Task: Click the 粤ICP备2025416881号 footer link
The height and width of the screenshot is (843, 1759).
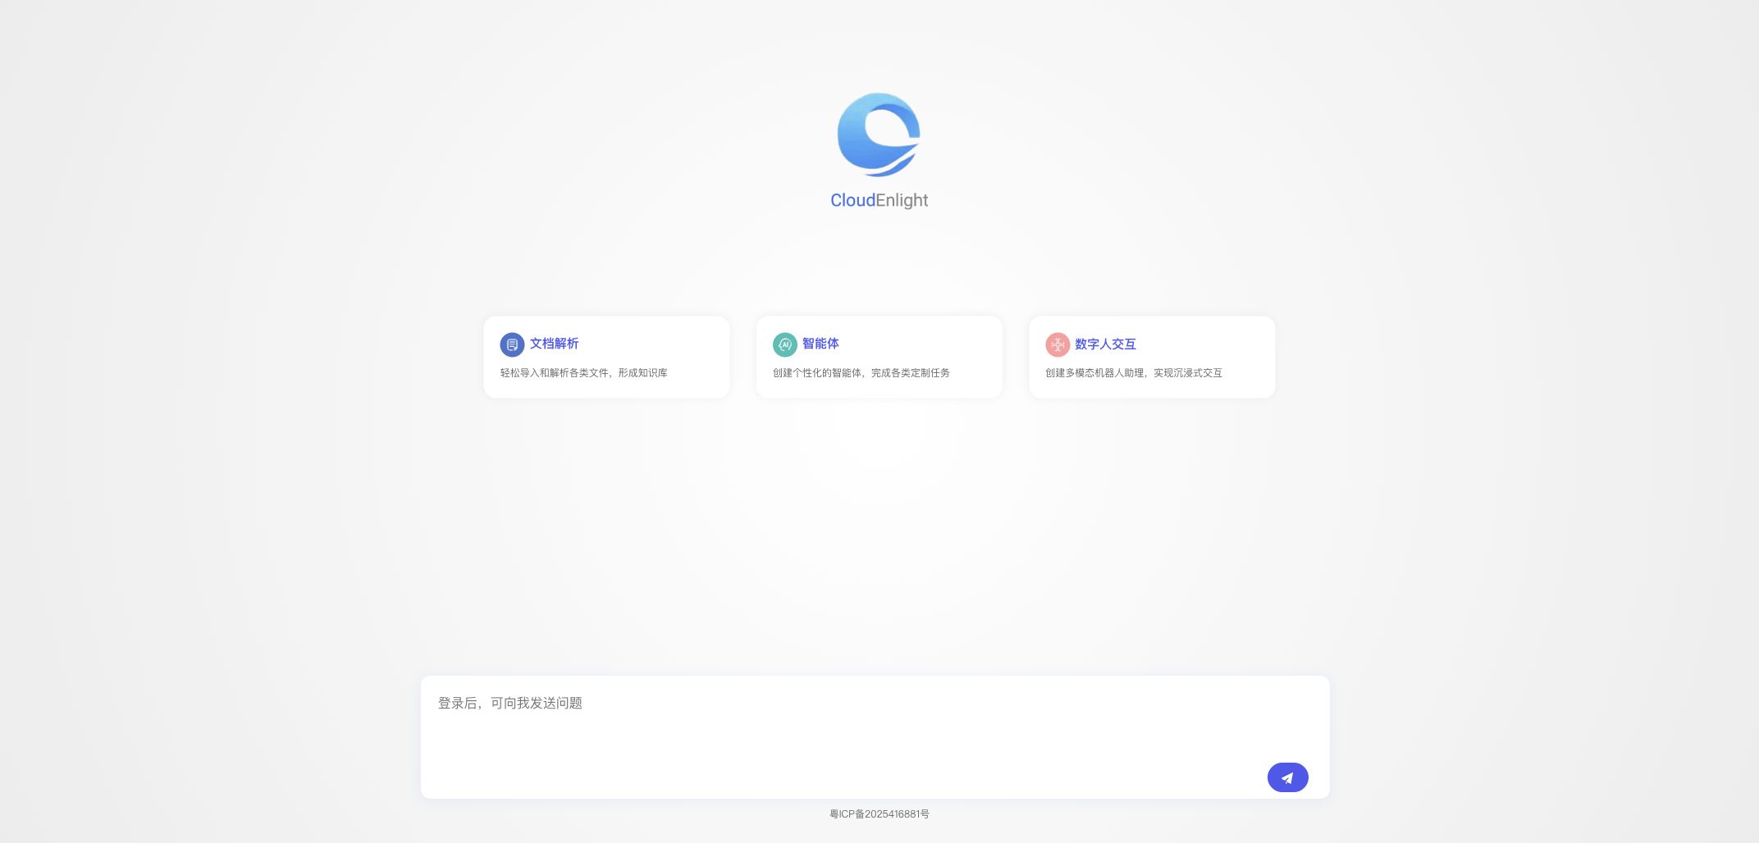Action: click(x=879, y=814)
